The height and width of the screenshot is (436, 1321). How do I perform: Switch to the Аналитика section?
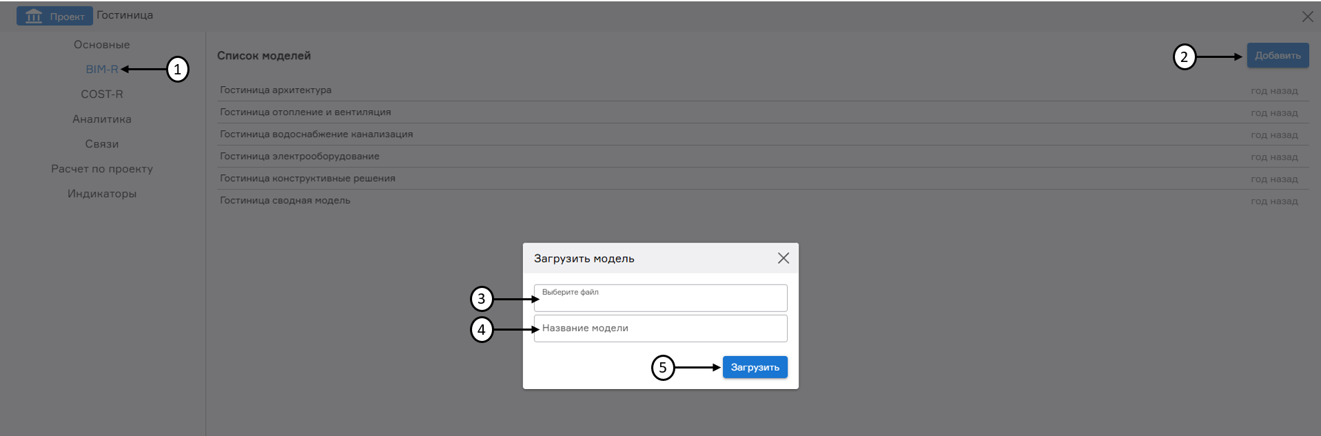101,118
